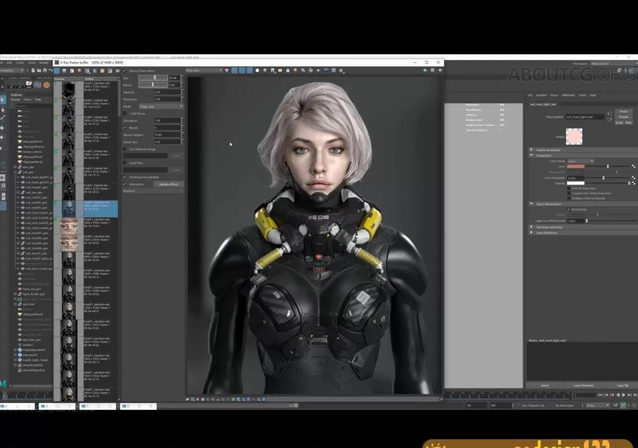This screenshot has width=638, height=448.
Task: Toggle the Bloom/Glare effect checkbox
Action: [125, 71]
